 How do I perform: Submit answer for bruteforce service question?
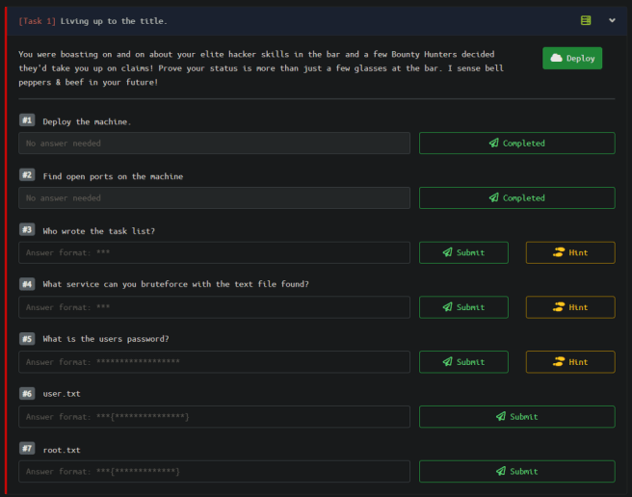pos(463,307)
